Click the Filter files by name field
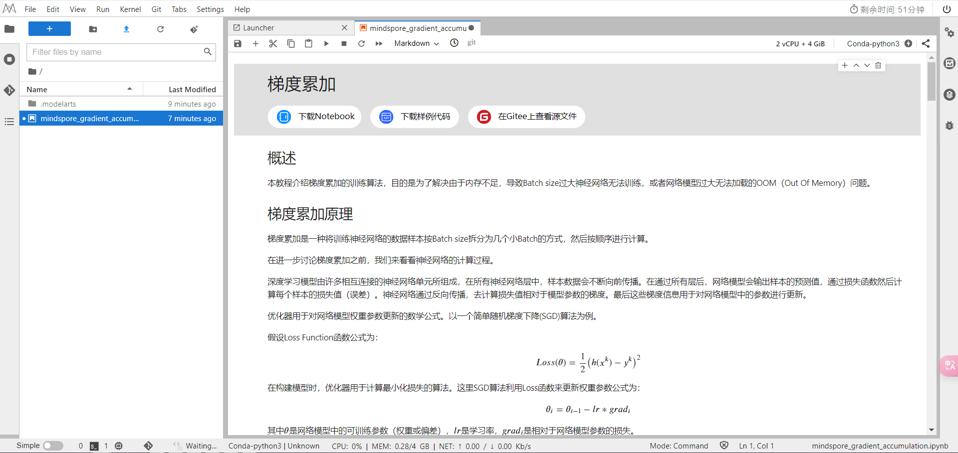Image resolution: width=958 pixels, height=453 pixels. click(x=121, y=52)
